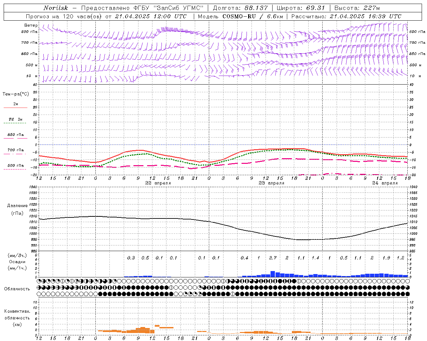Click the (км) convective cloud unit label
This screenshot has width=427, height=341.
[17, 324]
